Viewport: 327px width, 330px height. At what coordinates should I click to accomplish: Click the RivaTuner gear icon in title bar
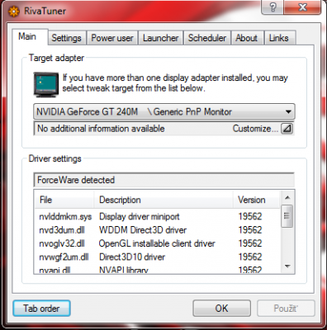(14, 12)
